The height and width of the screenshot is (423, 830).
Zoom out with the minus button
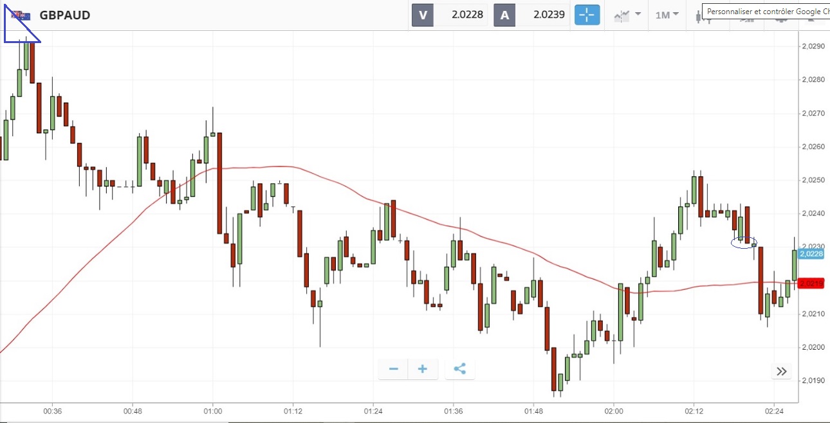click(x=394, y=369)
